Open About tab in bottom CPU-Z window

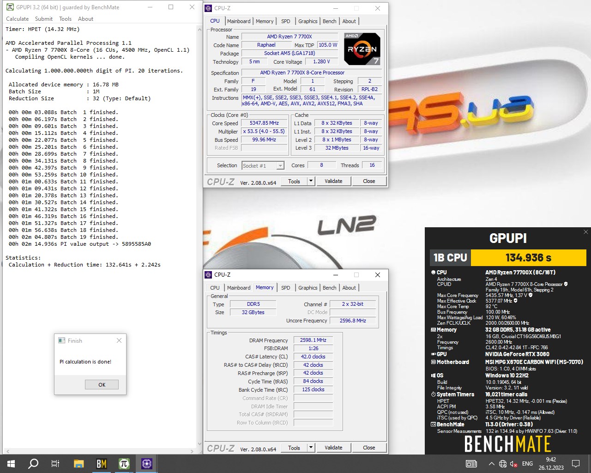(349, 288)
